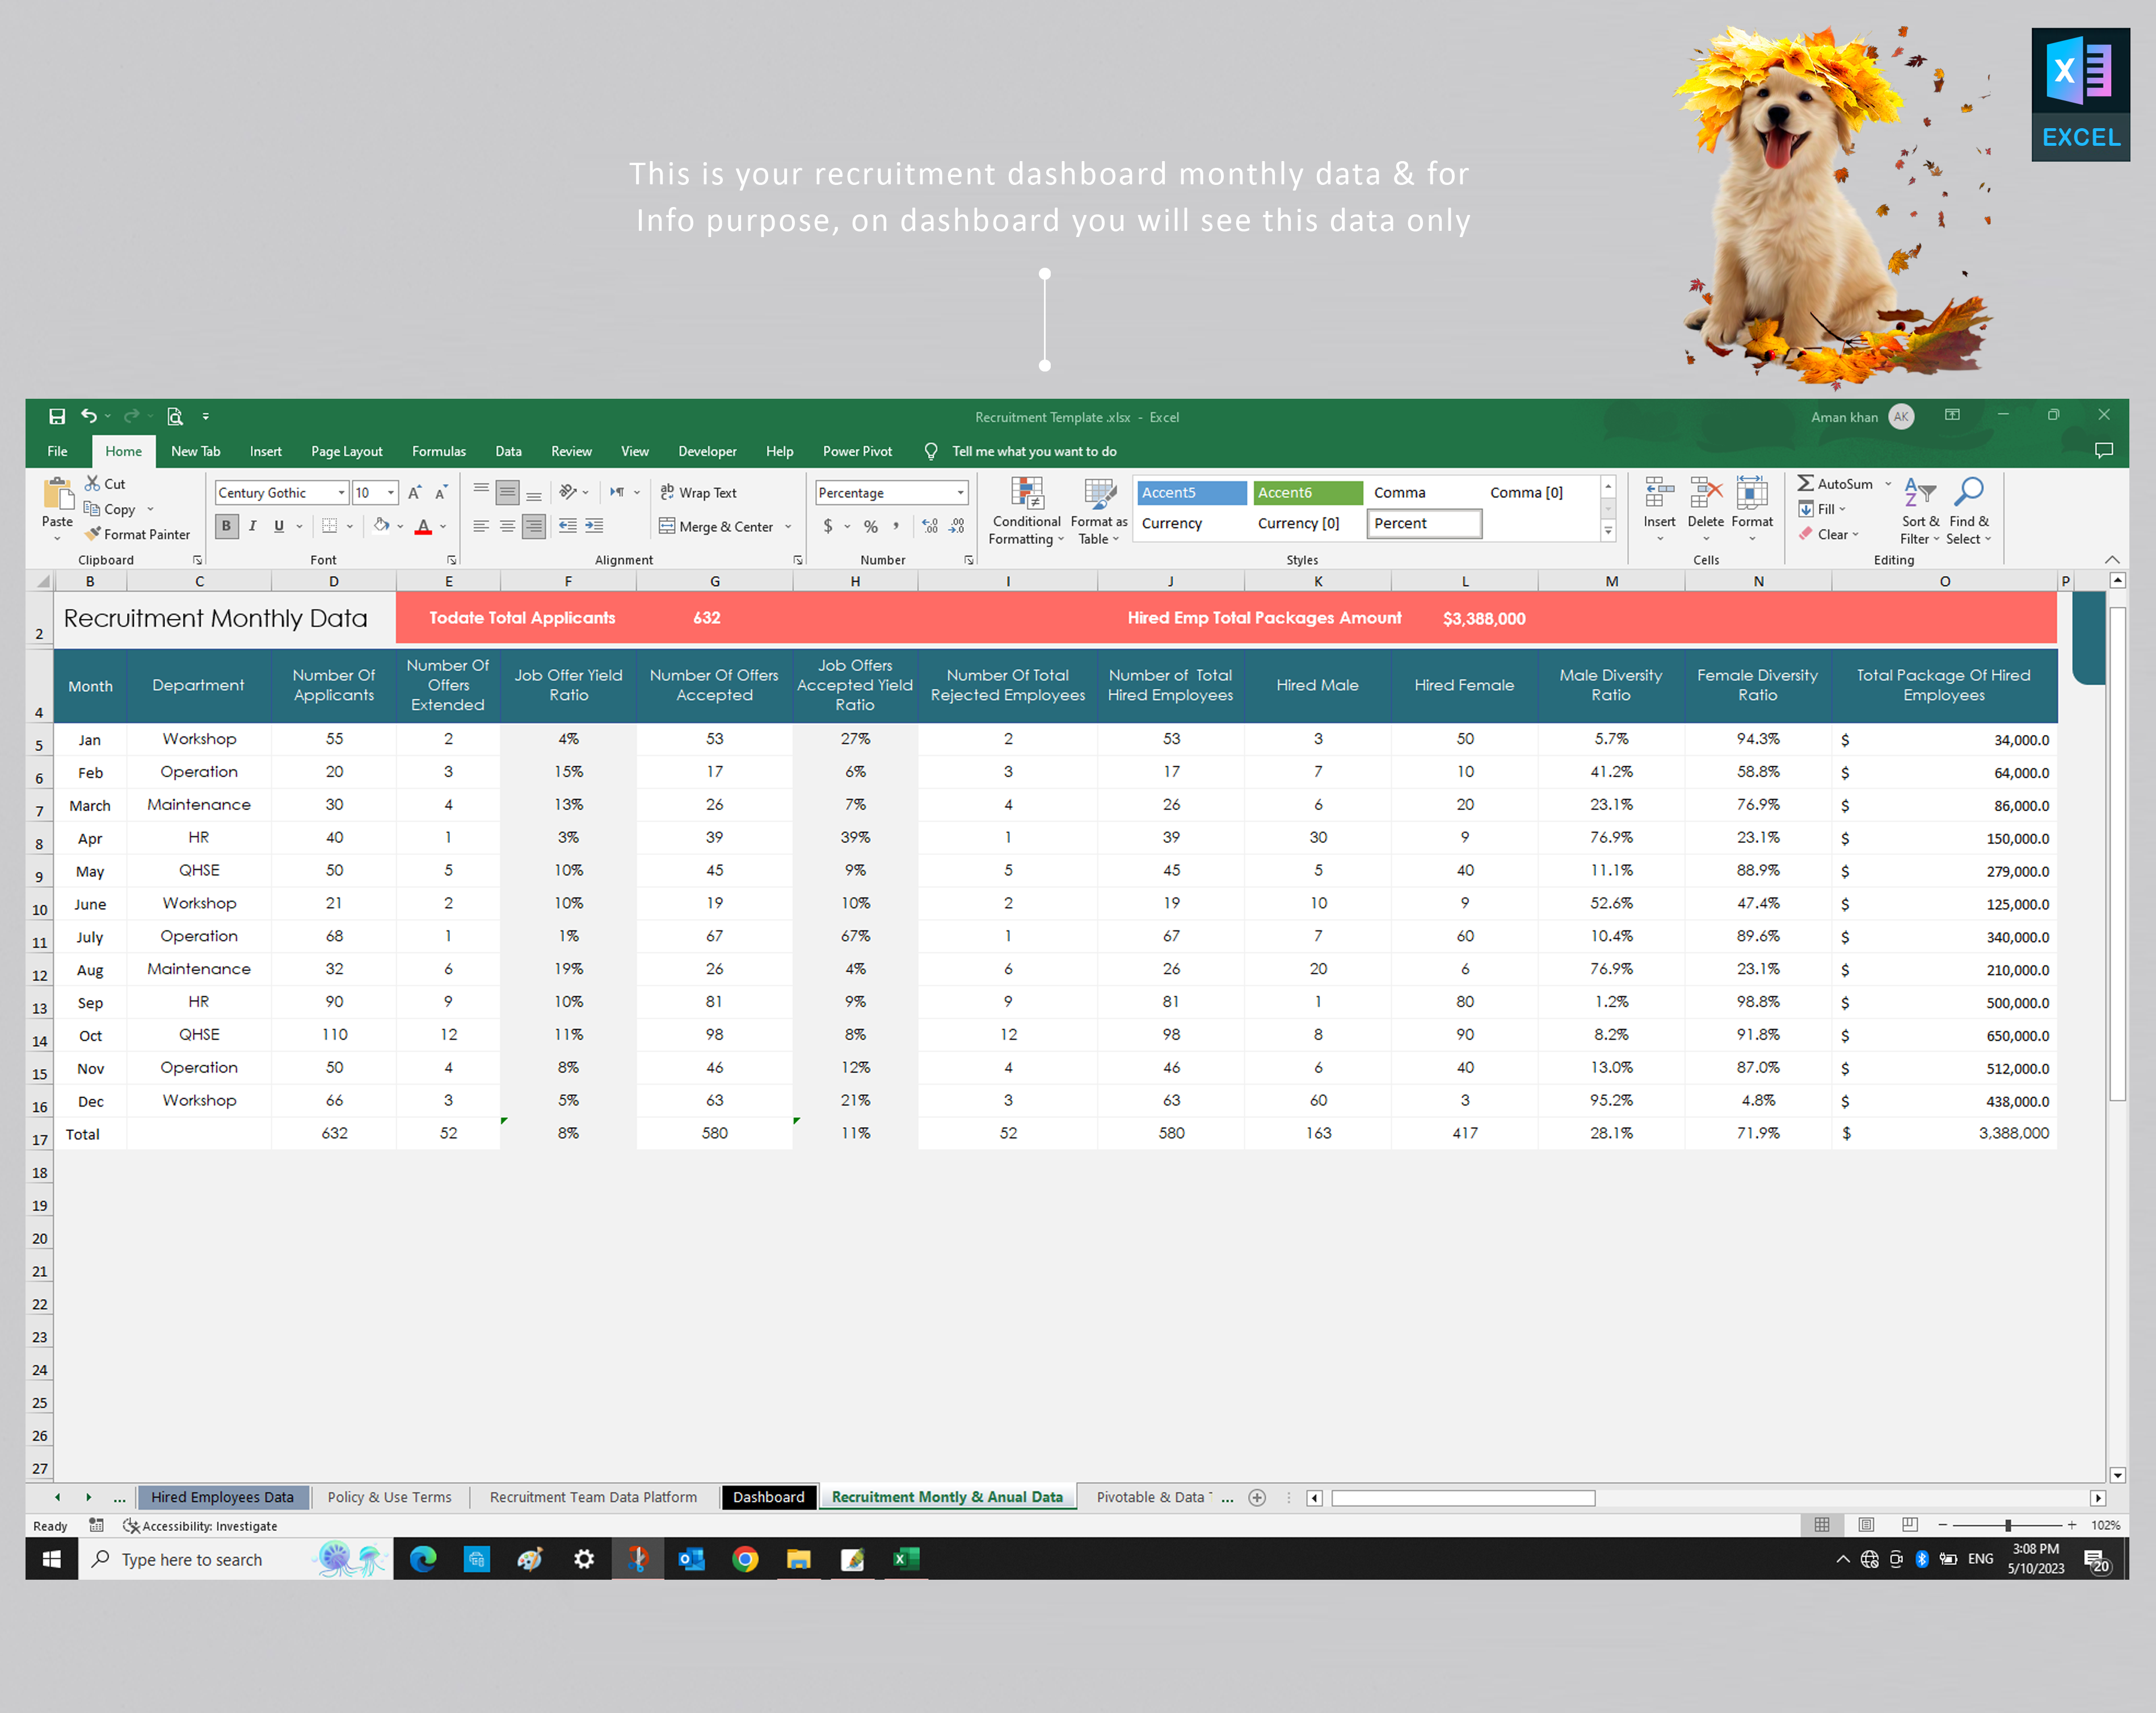Click the Save icon in quick access toolbar

click(x=57, y=416)
